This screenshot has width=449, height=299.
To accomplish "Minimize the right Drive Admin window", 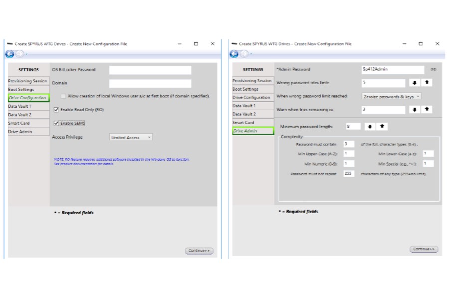I will [404, 44].
